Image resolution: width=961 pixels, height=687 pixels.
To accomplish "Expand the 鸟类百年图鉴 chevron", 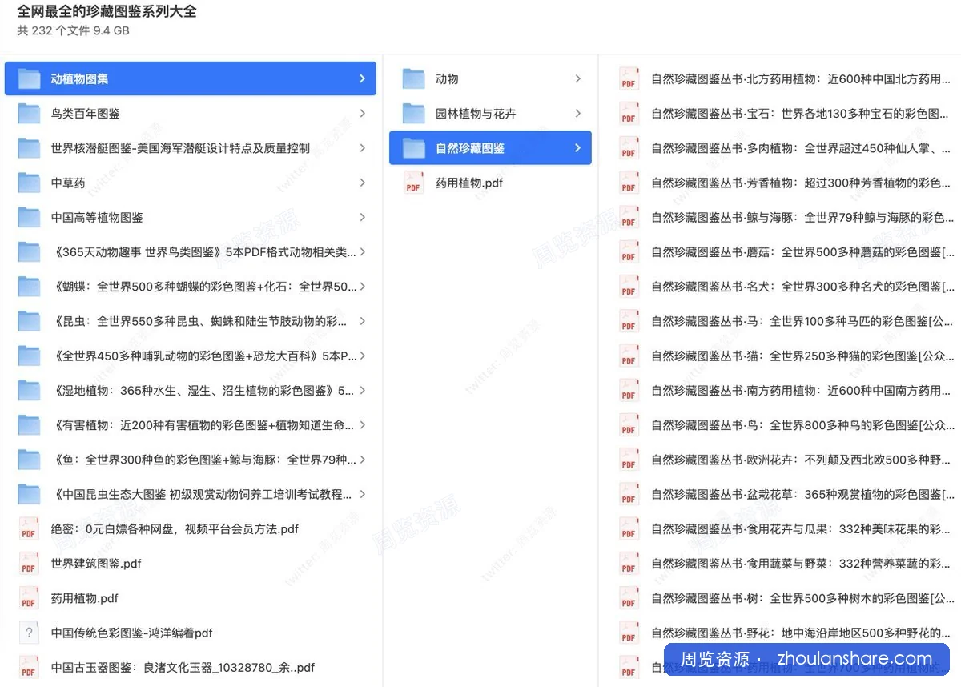I will click(362, 113).
